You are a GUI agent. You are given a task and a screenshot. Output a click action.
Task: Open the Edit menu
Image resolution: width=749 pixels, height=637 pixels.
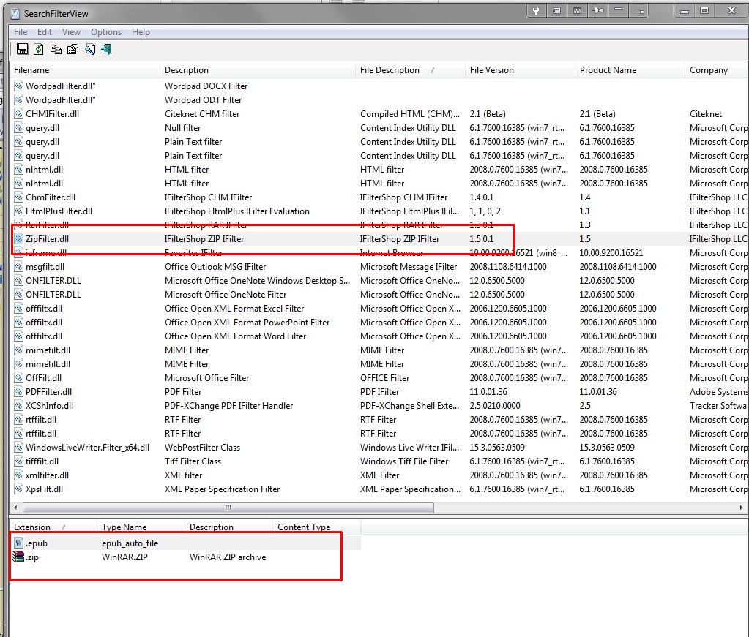coord(45,32)
